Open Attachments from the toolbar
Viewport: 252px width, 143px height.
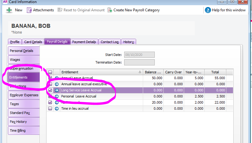pyautogui.click(x=29, y=10)
